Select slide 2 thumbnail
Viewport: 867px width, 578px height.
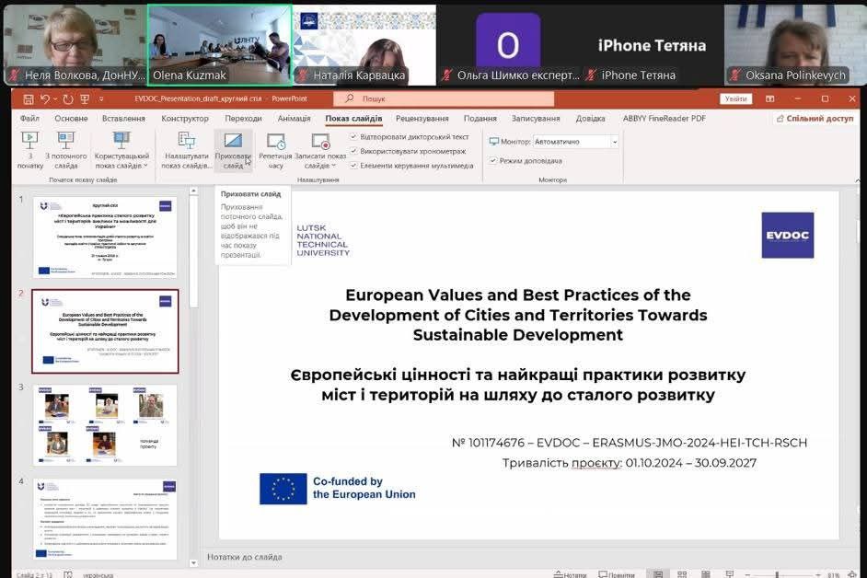(105, 330)
